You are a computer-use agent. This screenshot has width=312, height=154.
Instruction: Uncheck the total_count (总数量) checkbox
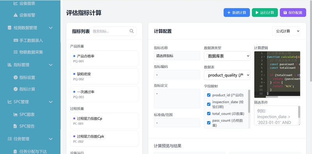click(x=209, y=113)
